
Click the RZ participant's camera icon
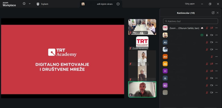click(211, 85)
